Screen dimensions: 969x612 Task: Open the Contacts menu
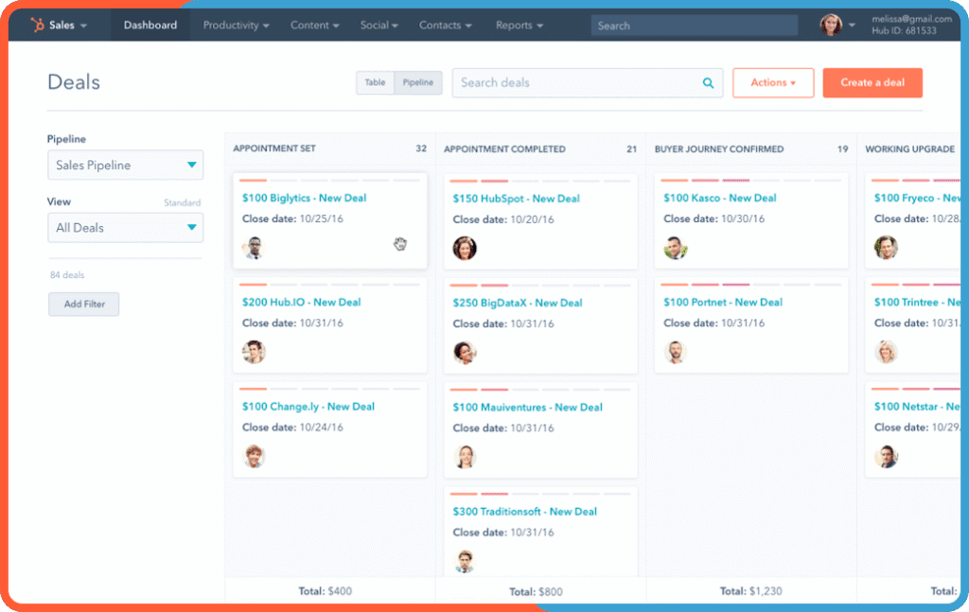(x=445, y=25)
